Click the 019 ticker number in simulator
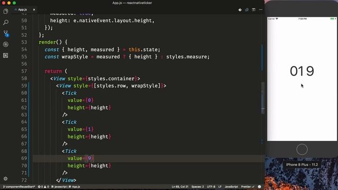 [x=302, y=71]
